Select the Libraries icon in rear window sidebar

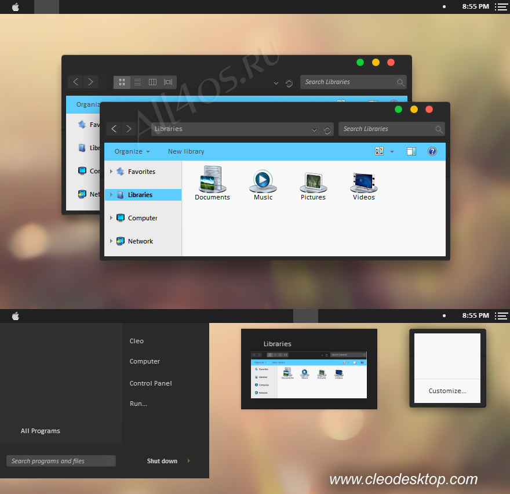(82, 148)
